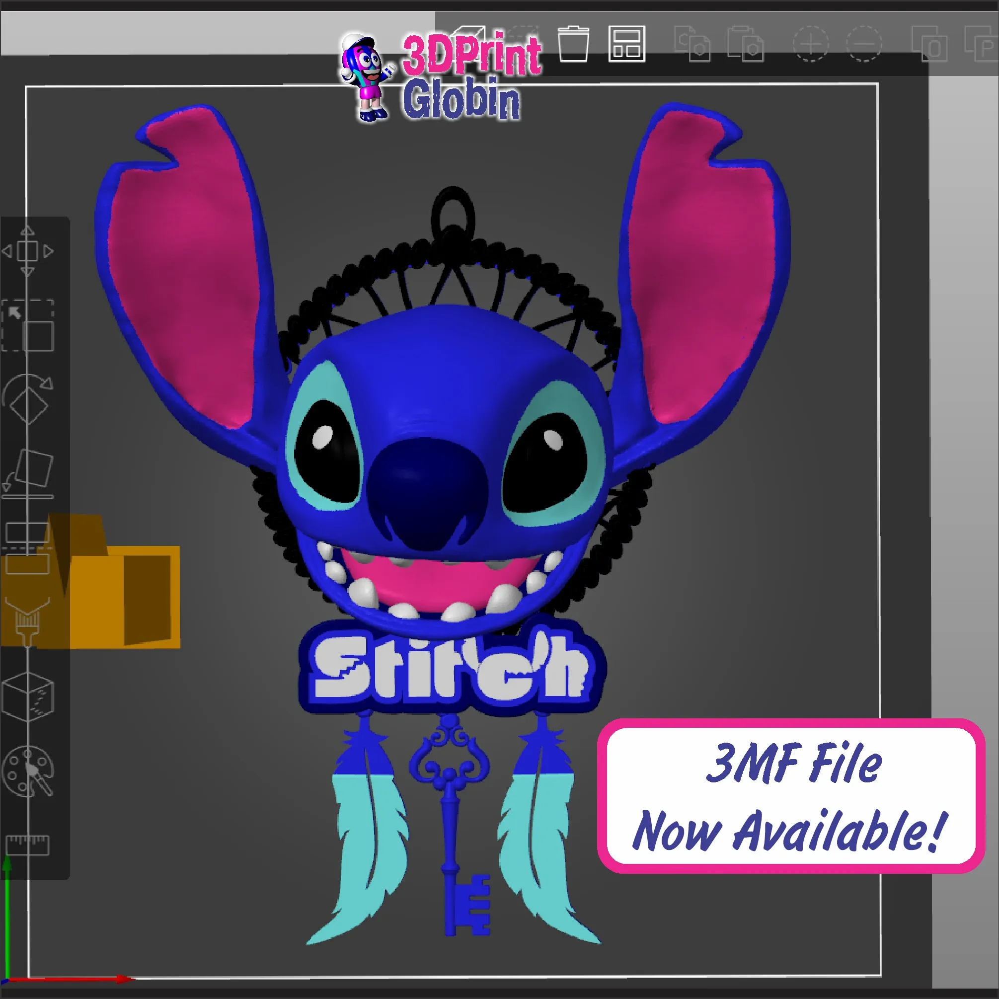Screen dimensions: 999x999
Task: Open the Seam painting cube tool
Action: (27, 696)
